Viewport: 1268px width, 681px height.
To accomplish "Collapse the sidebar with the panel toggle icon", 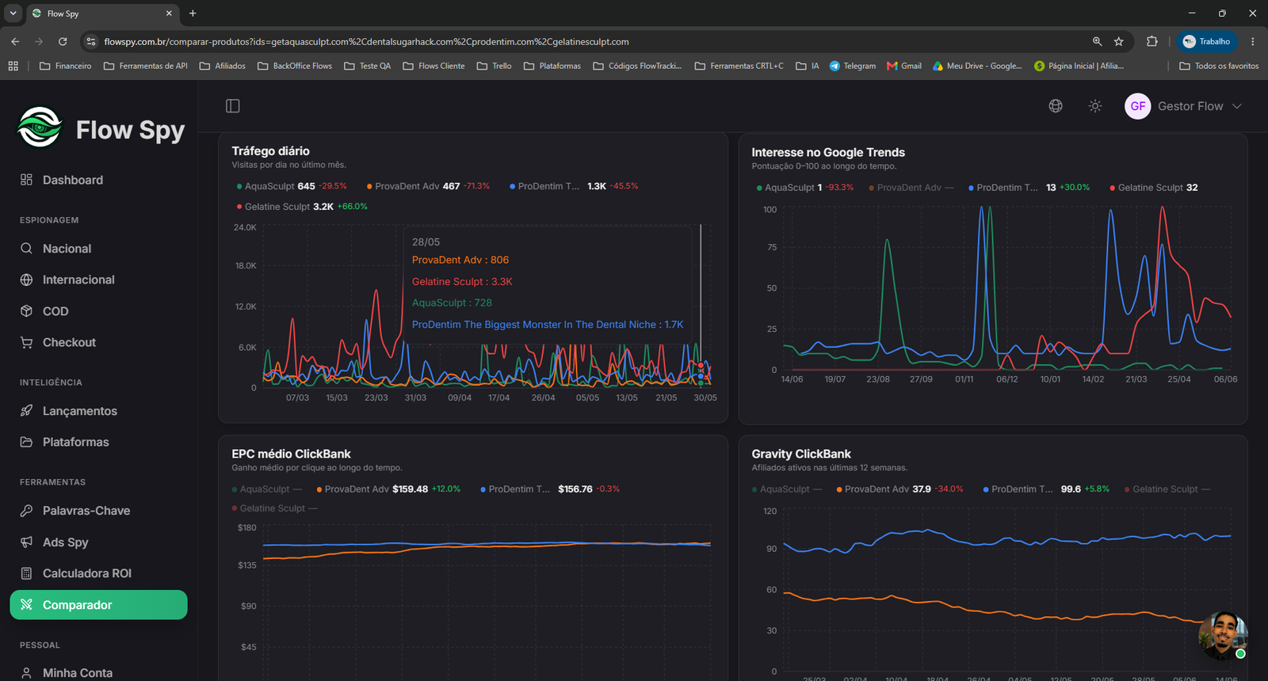I will 233,106.
